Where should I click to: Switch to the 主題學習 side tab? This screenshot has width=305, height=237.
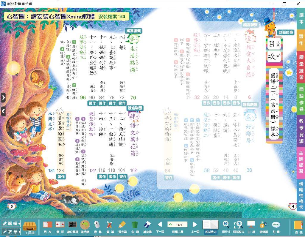click(x=301, y=163)
